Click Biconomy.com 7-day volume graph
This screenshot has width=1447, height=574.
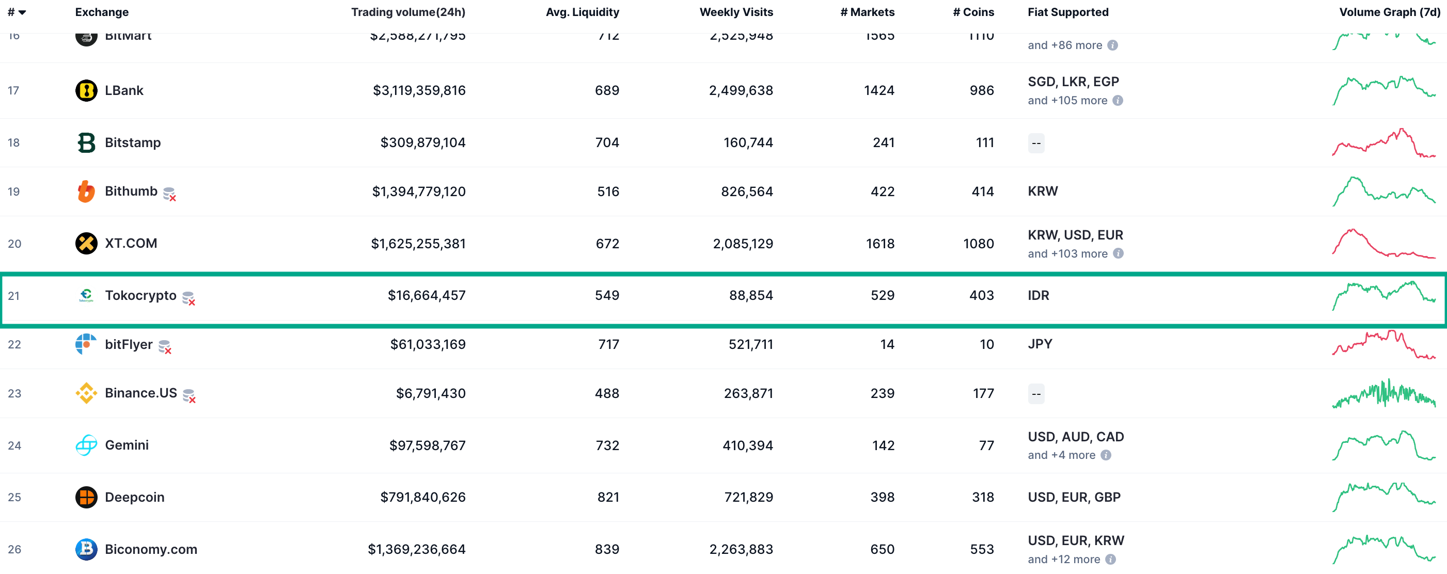tap(1383, 549)
